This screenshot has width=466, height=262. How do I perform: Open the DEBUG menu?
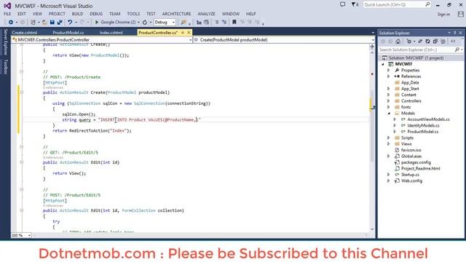[96, 14]
